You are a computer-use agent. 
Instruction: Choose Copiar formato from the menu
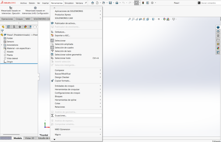point(76,81)
